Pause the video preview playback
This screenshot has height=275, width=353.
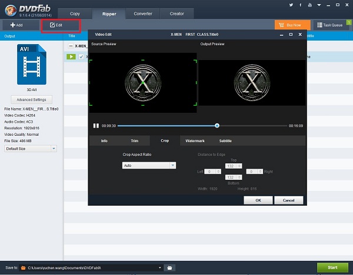click(96, 126)
